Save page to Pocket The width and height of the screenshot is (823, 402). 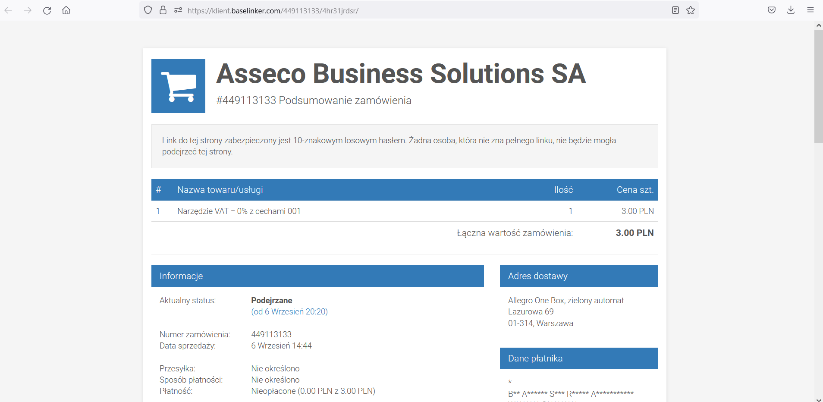pos(772,10)
